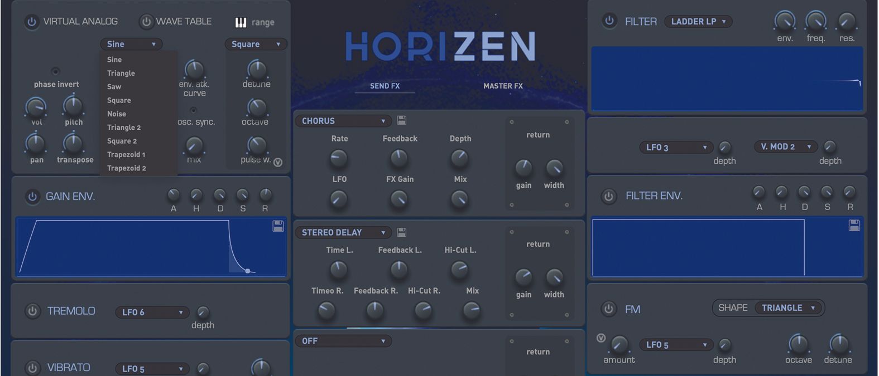
Task: Click the filter res. knob
Action: (847, 21)
